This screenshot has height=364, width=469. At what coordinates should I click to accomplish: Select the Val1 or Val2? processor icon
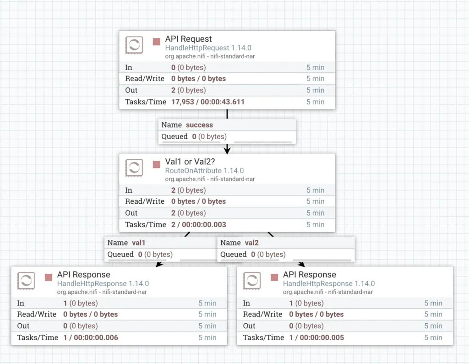[x=134, y=168]
